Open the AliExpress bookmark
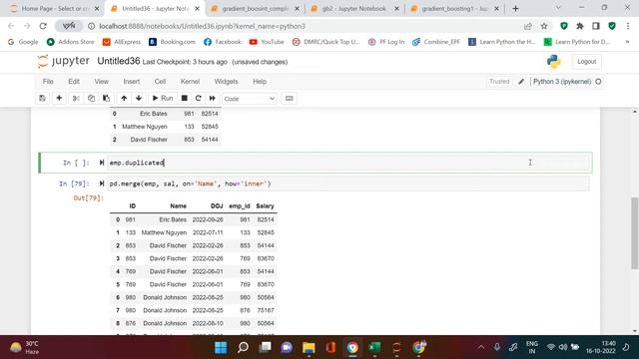 [122, 42]
